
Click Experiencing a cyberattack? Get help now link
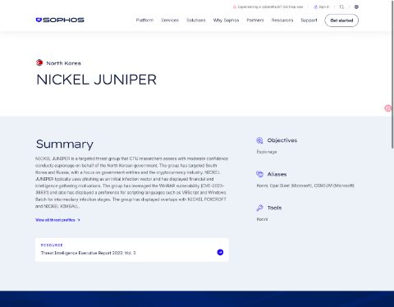[270, 7]
